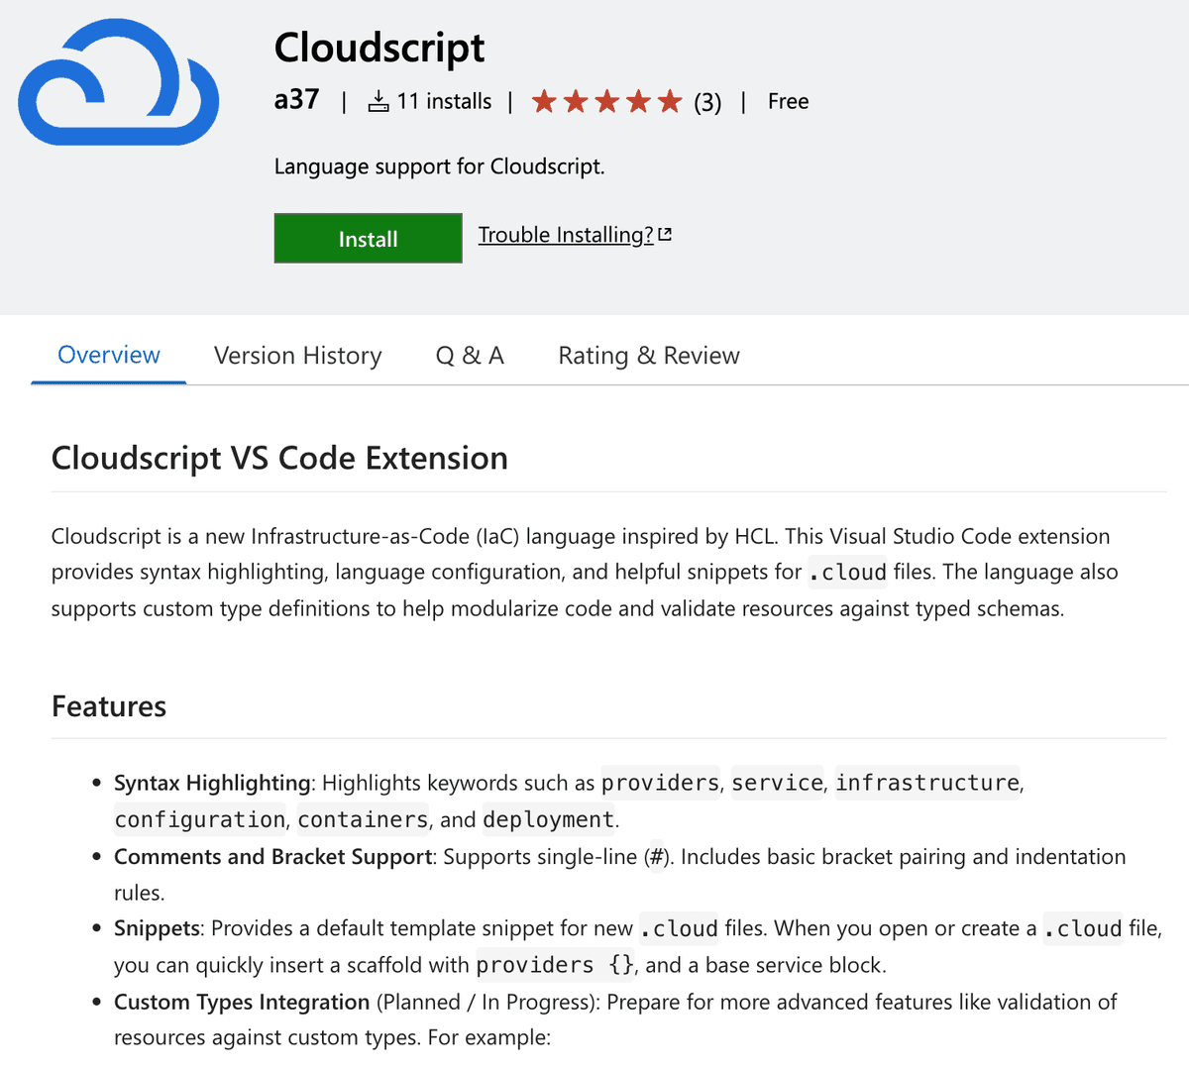
Task: Click the 'infrastructure' code keyword
Action: tap(927, 783)
